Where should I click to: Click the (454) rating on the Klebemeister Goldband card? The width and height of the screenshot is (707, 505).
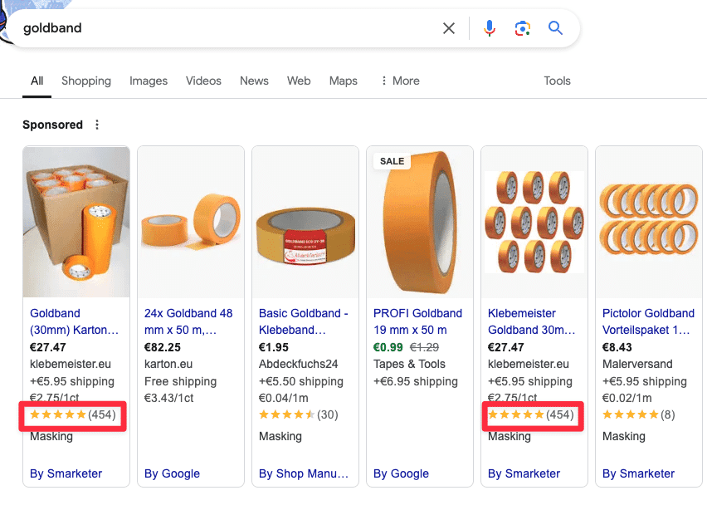(531, 414)
